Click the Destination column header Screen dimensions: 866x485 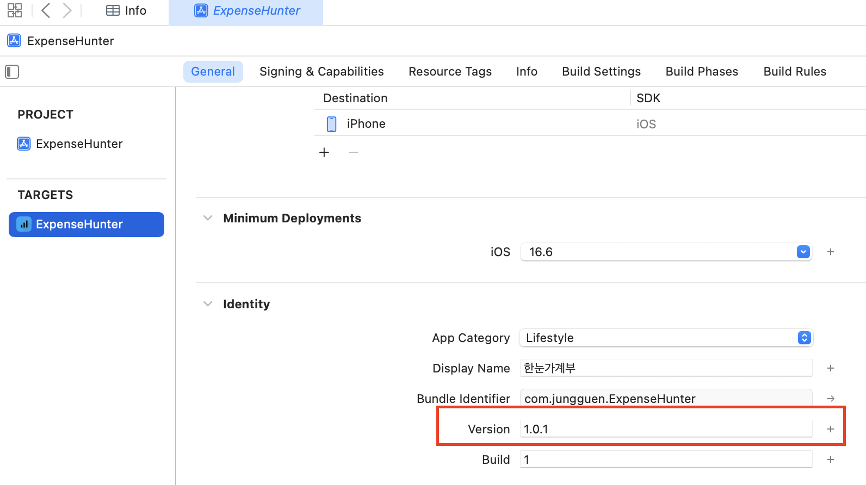point(355,98)
